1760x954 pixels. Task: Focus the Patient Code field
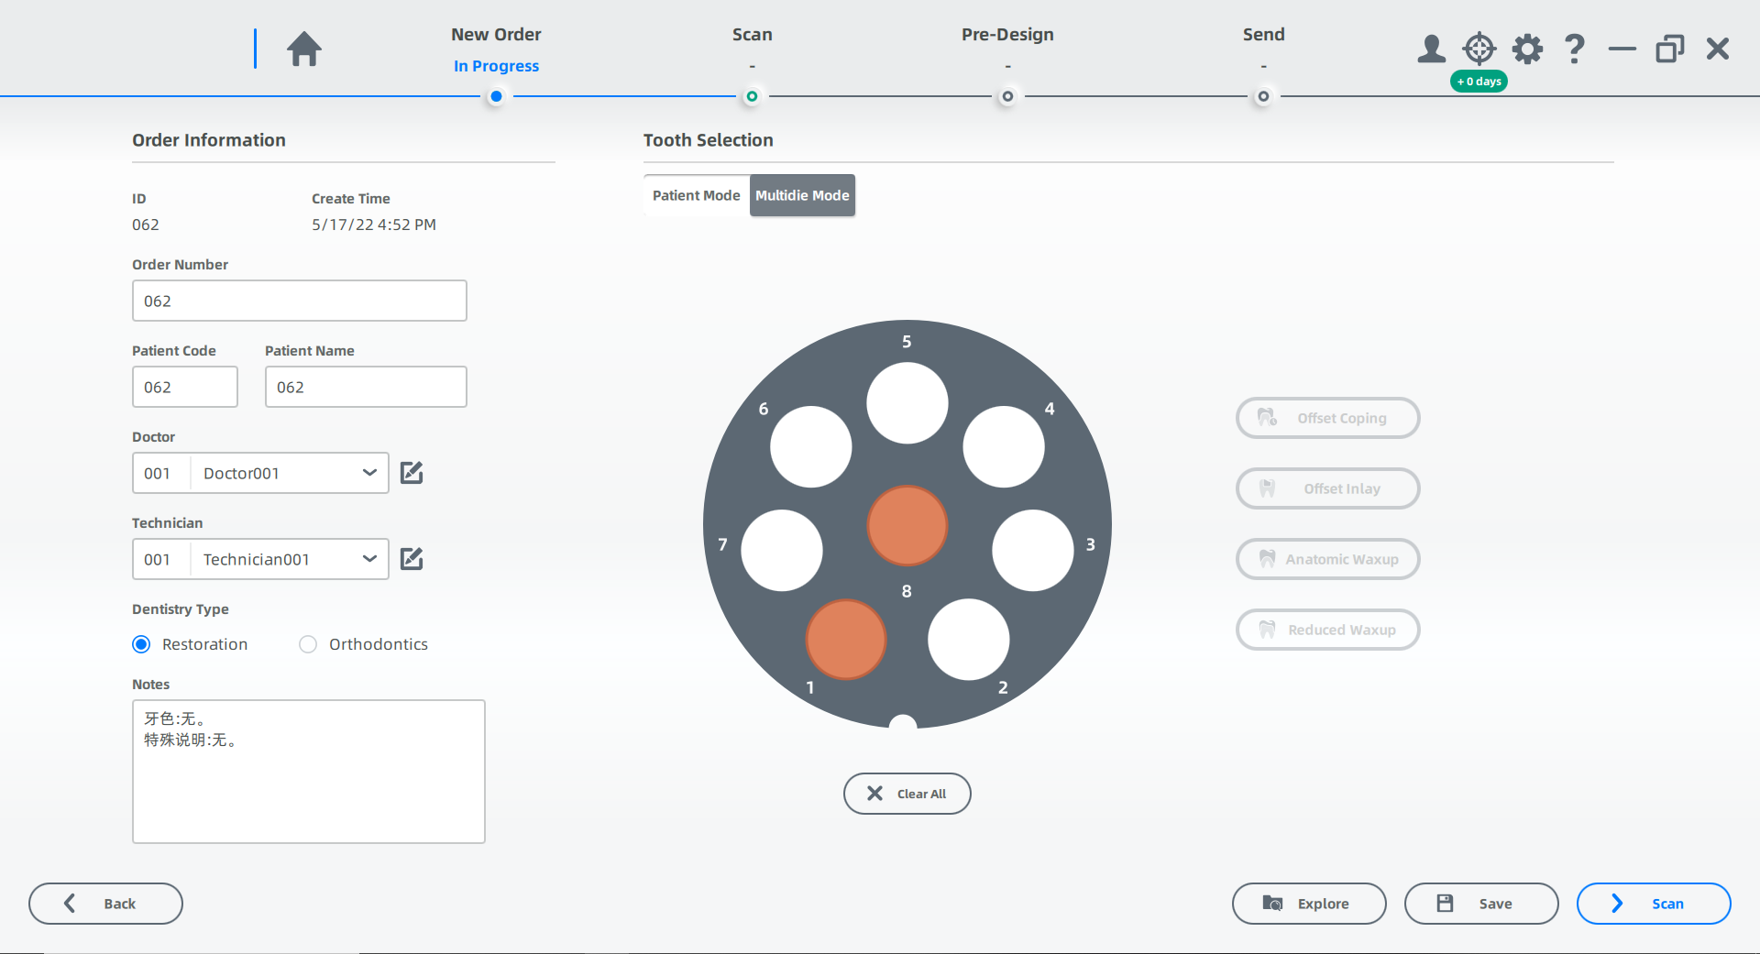click(x=185, y=387)
